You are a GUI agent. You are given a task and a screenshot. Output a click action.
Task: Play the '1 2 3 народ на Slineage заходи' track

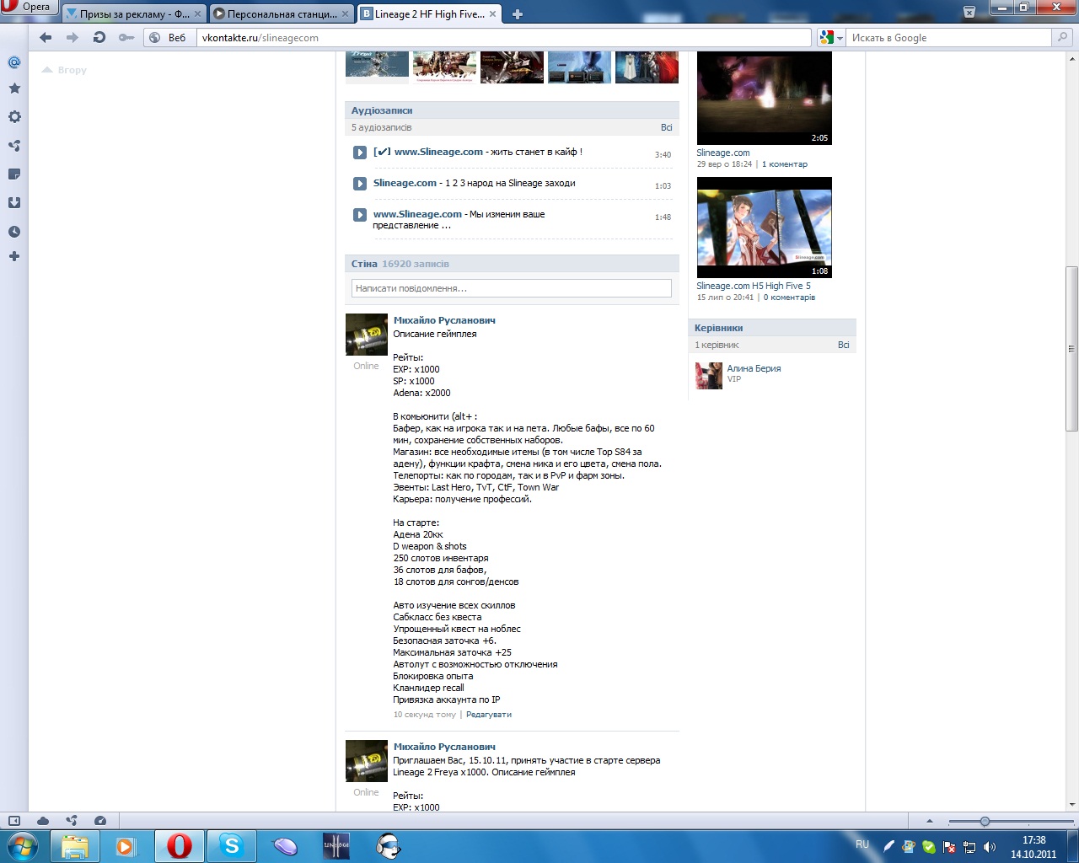pos(360,184)
